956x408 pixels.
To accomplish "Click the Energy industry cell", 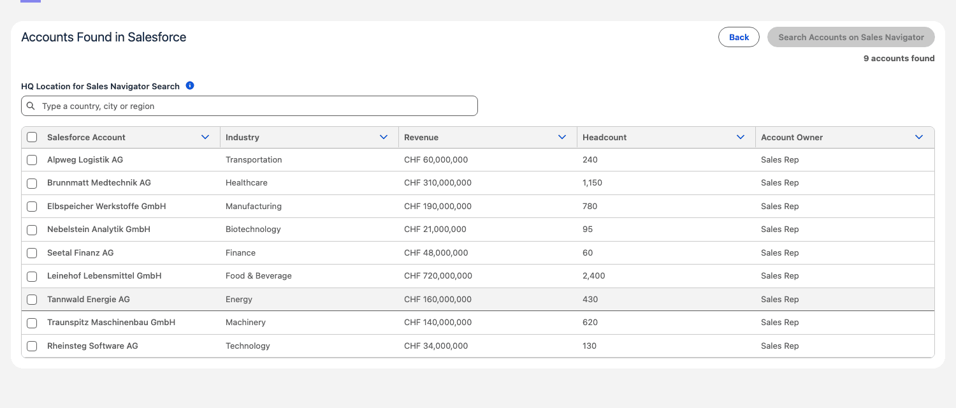I will pos(239,299).
